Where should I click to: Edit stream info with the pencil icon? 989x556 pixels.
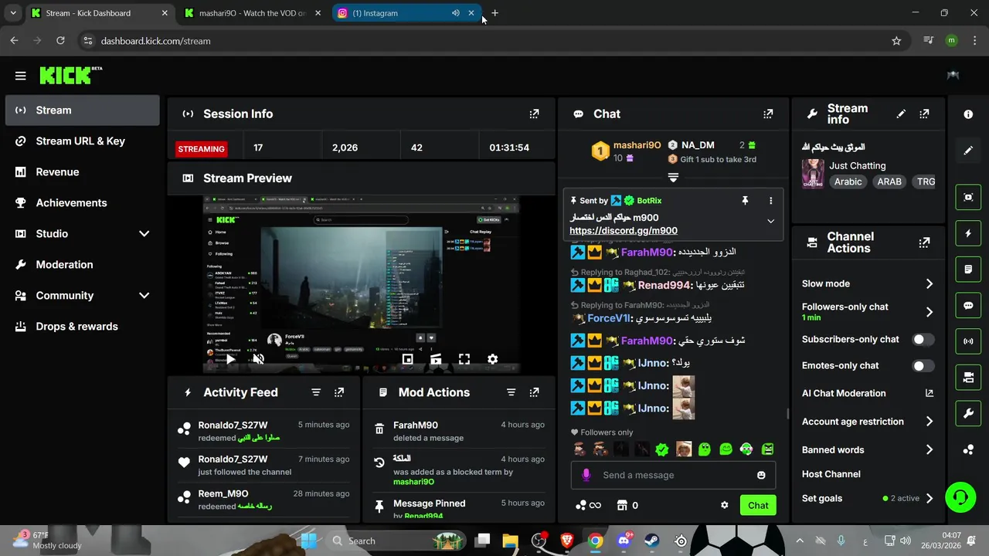pyautogui.click(x=901, y=114)
